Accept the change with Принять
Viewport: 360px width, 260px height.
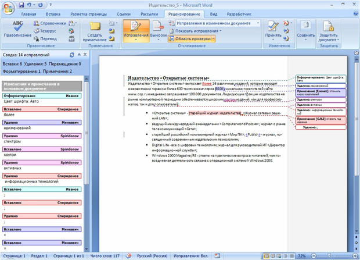[x=273, y=30]
